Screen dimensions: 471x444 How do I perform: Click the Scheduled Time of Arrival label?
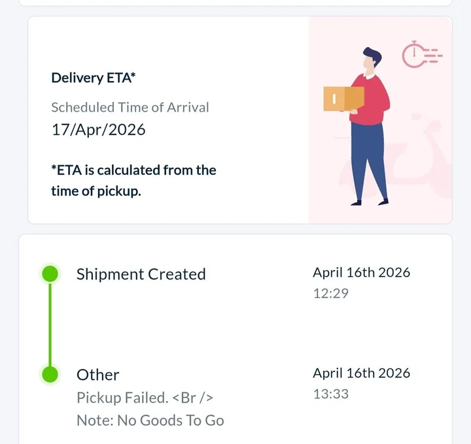130,107
